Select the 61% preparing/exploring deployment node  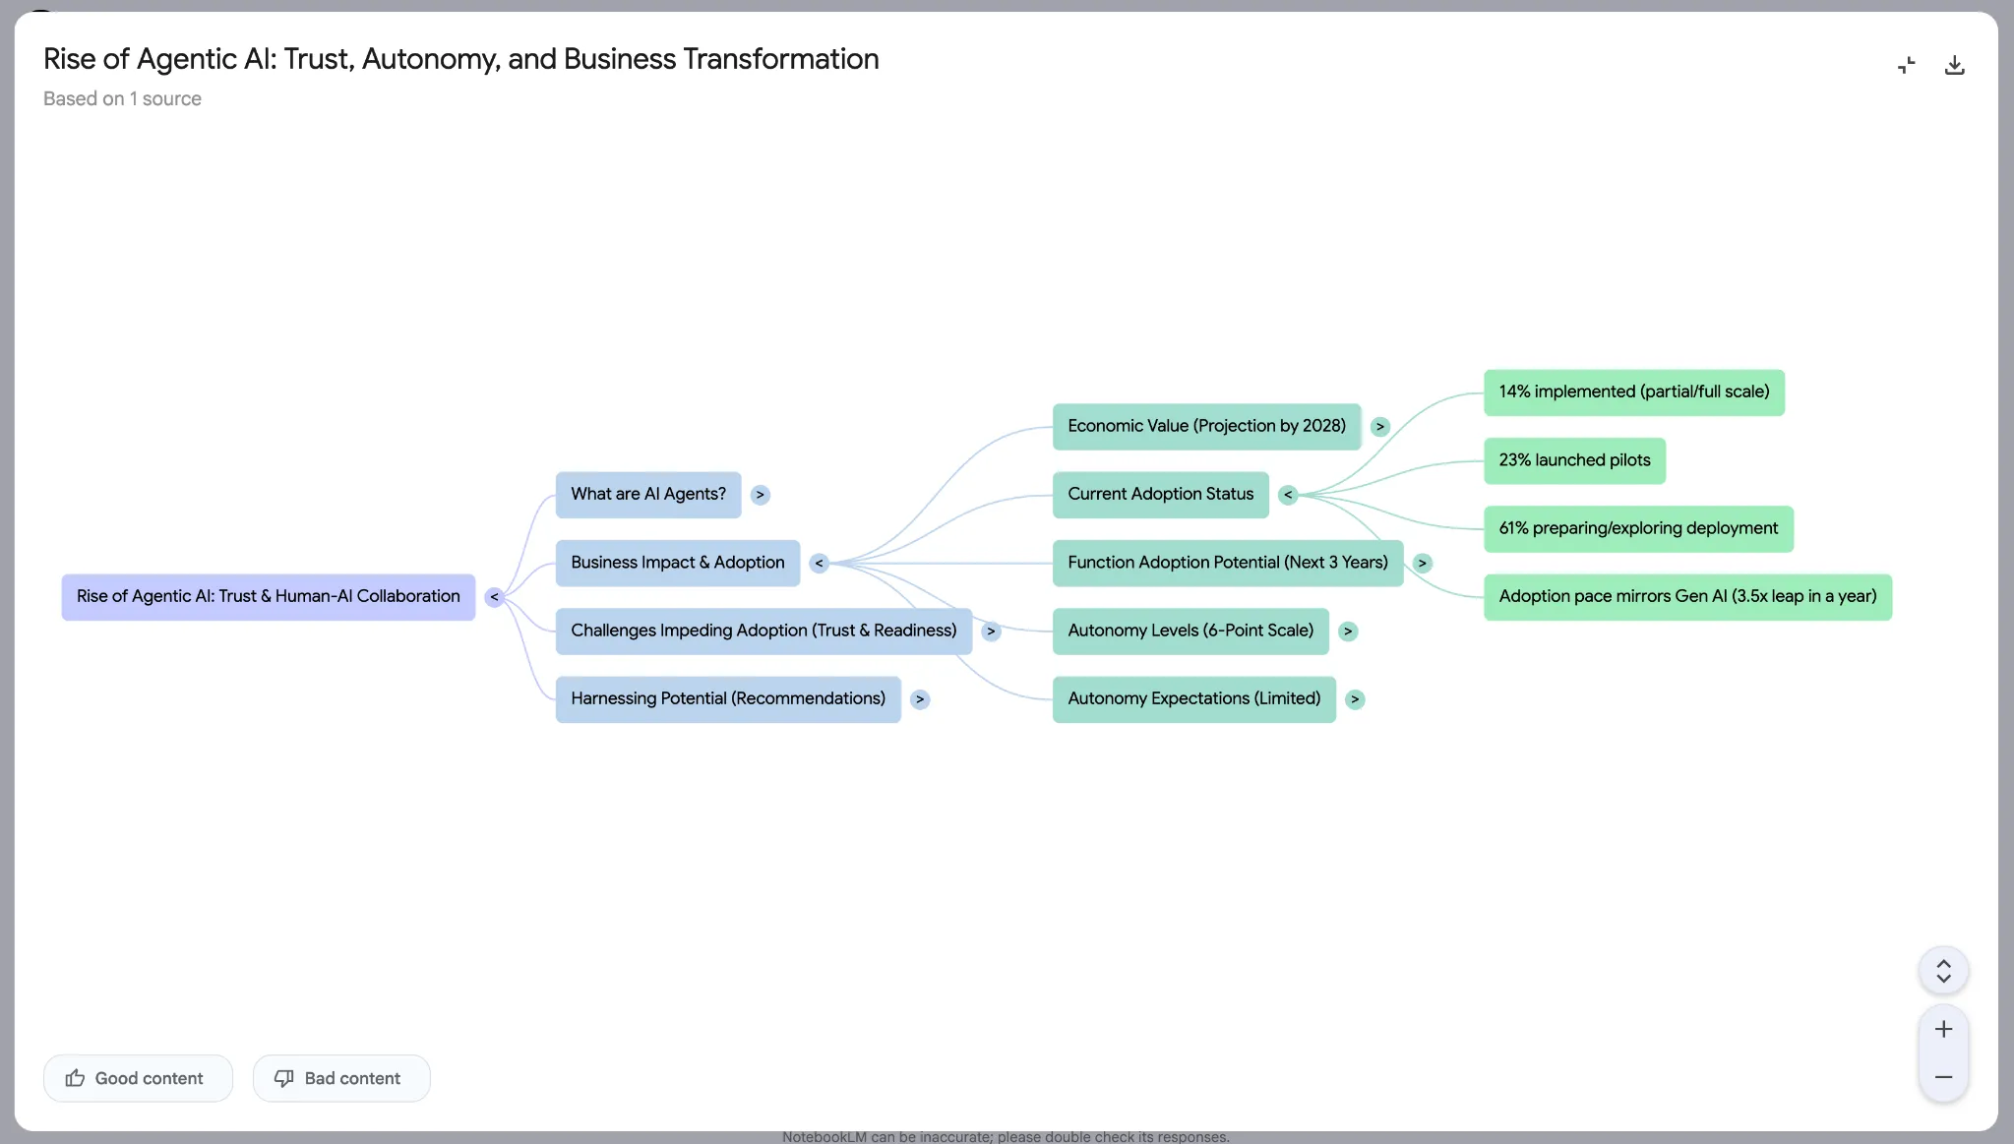(x=1638, y=528)
